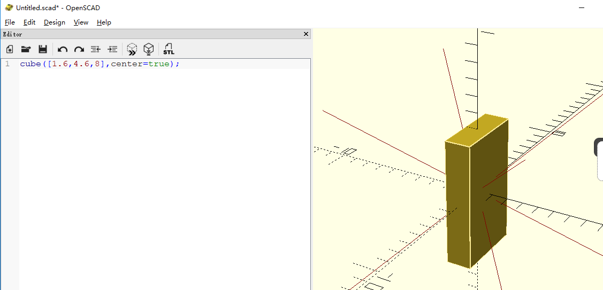
Task: Open the Help menu
Action: pos(104,22)
